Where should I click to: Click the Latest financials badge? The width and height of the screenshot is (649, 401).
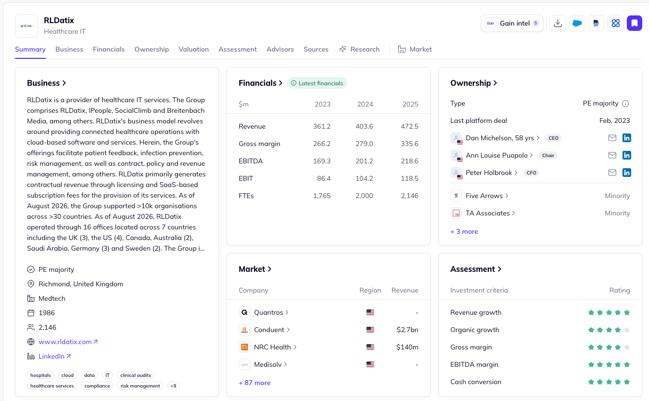[317, 83]
